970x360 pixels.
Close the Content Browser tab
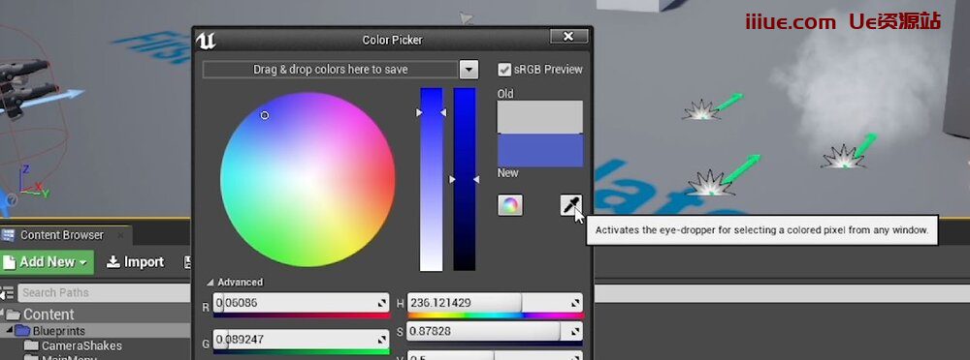click(x=120, y=234)
